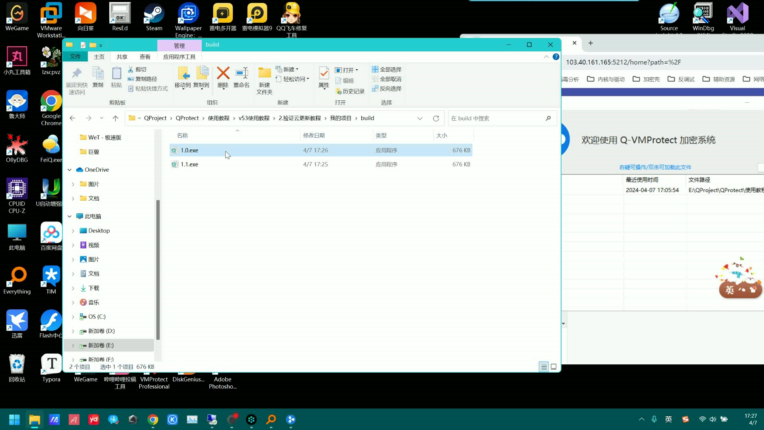The width and height of the screenshot is (764, 430).
Task: Click the navigation pane scrollbar
Action: [x=158, y=270]
